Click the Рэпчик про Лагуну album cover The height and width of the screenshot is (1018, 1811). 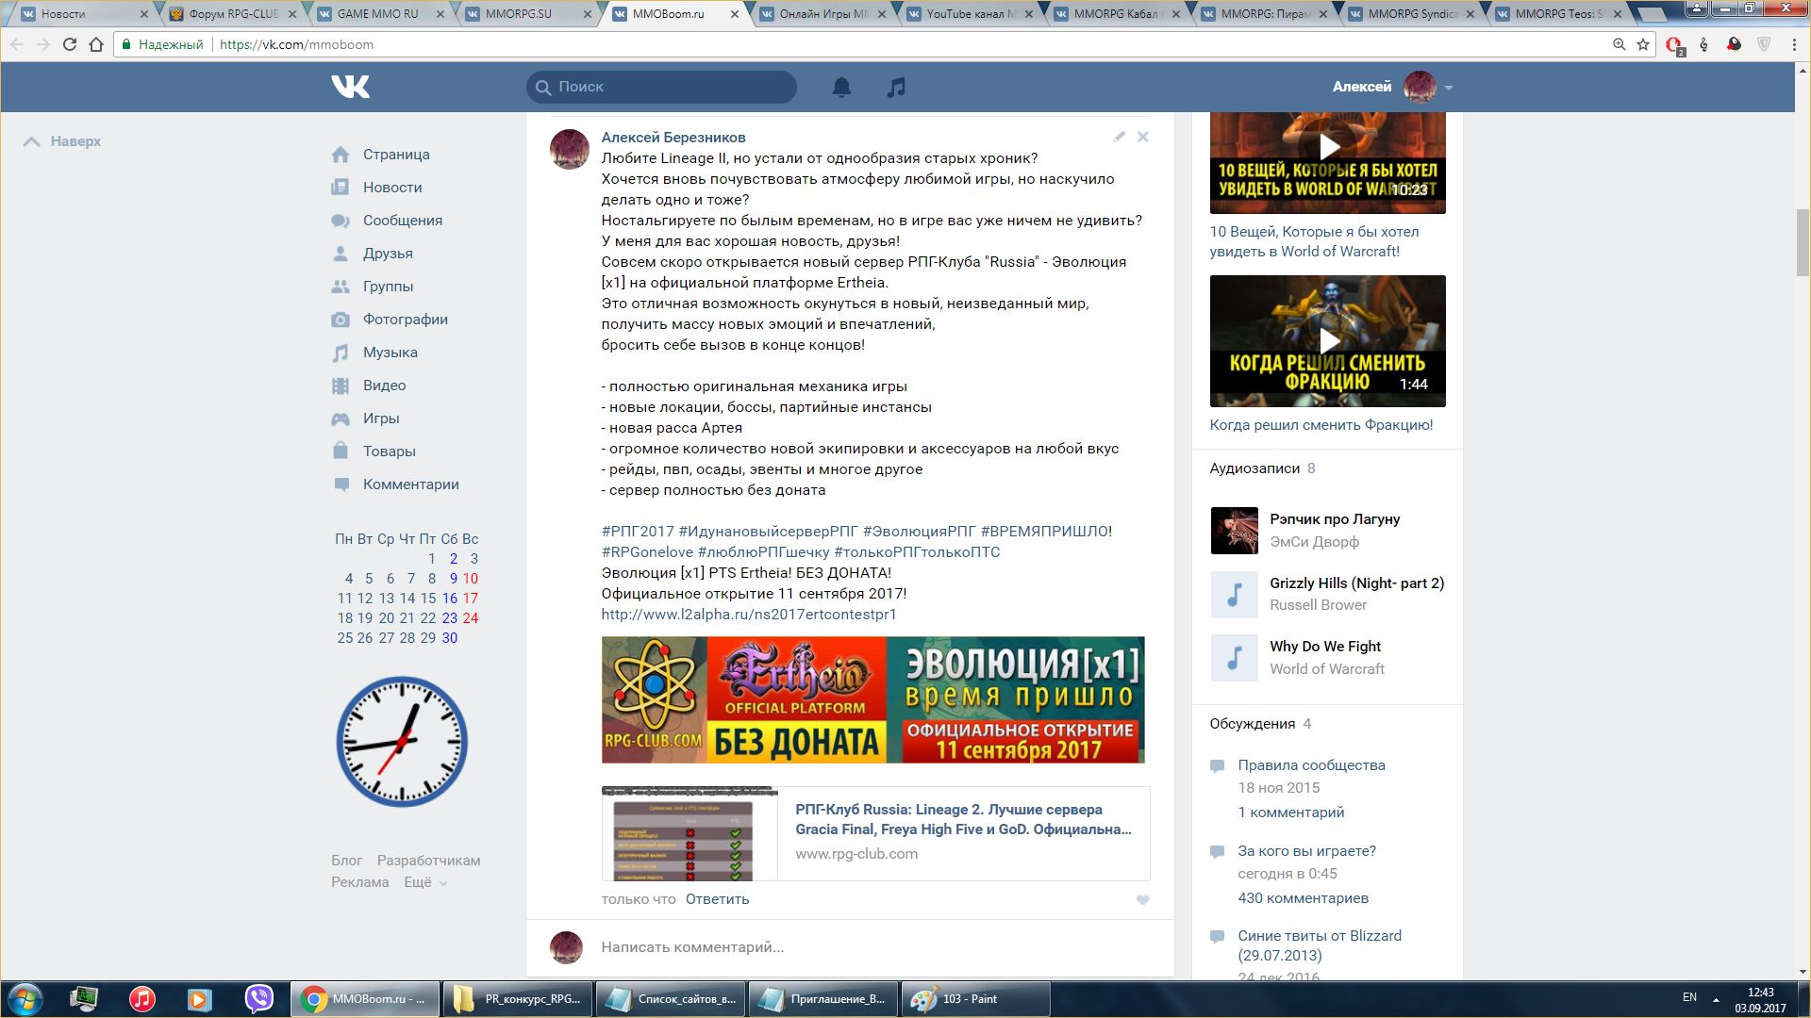point(1234,530)
